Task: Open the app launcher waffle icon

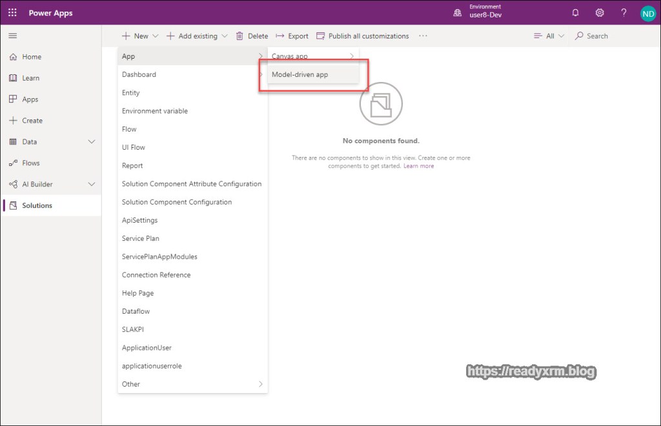Action: click(x=13, y=12)
